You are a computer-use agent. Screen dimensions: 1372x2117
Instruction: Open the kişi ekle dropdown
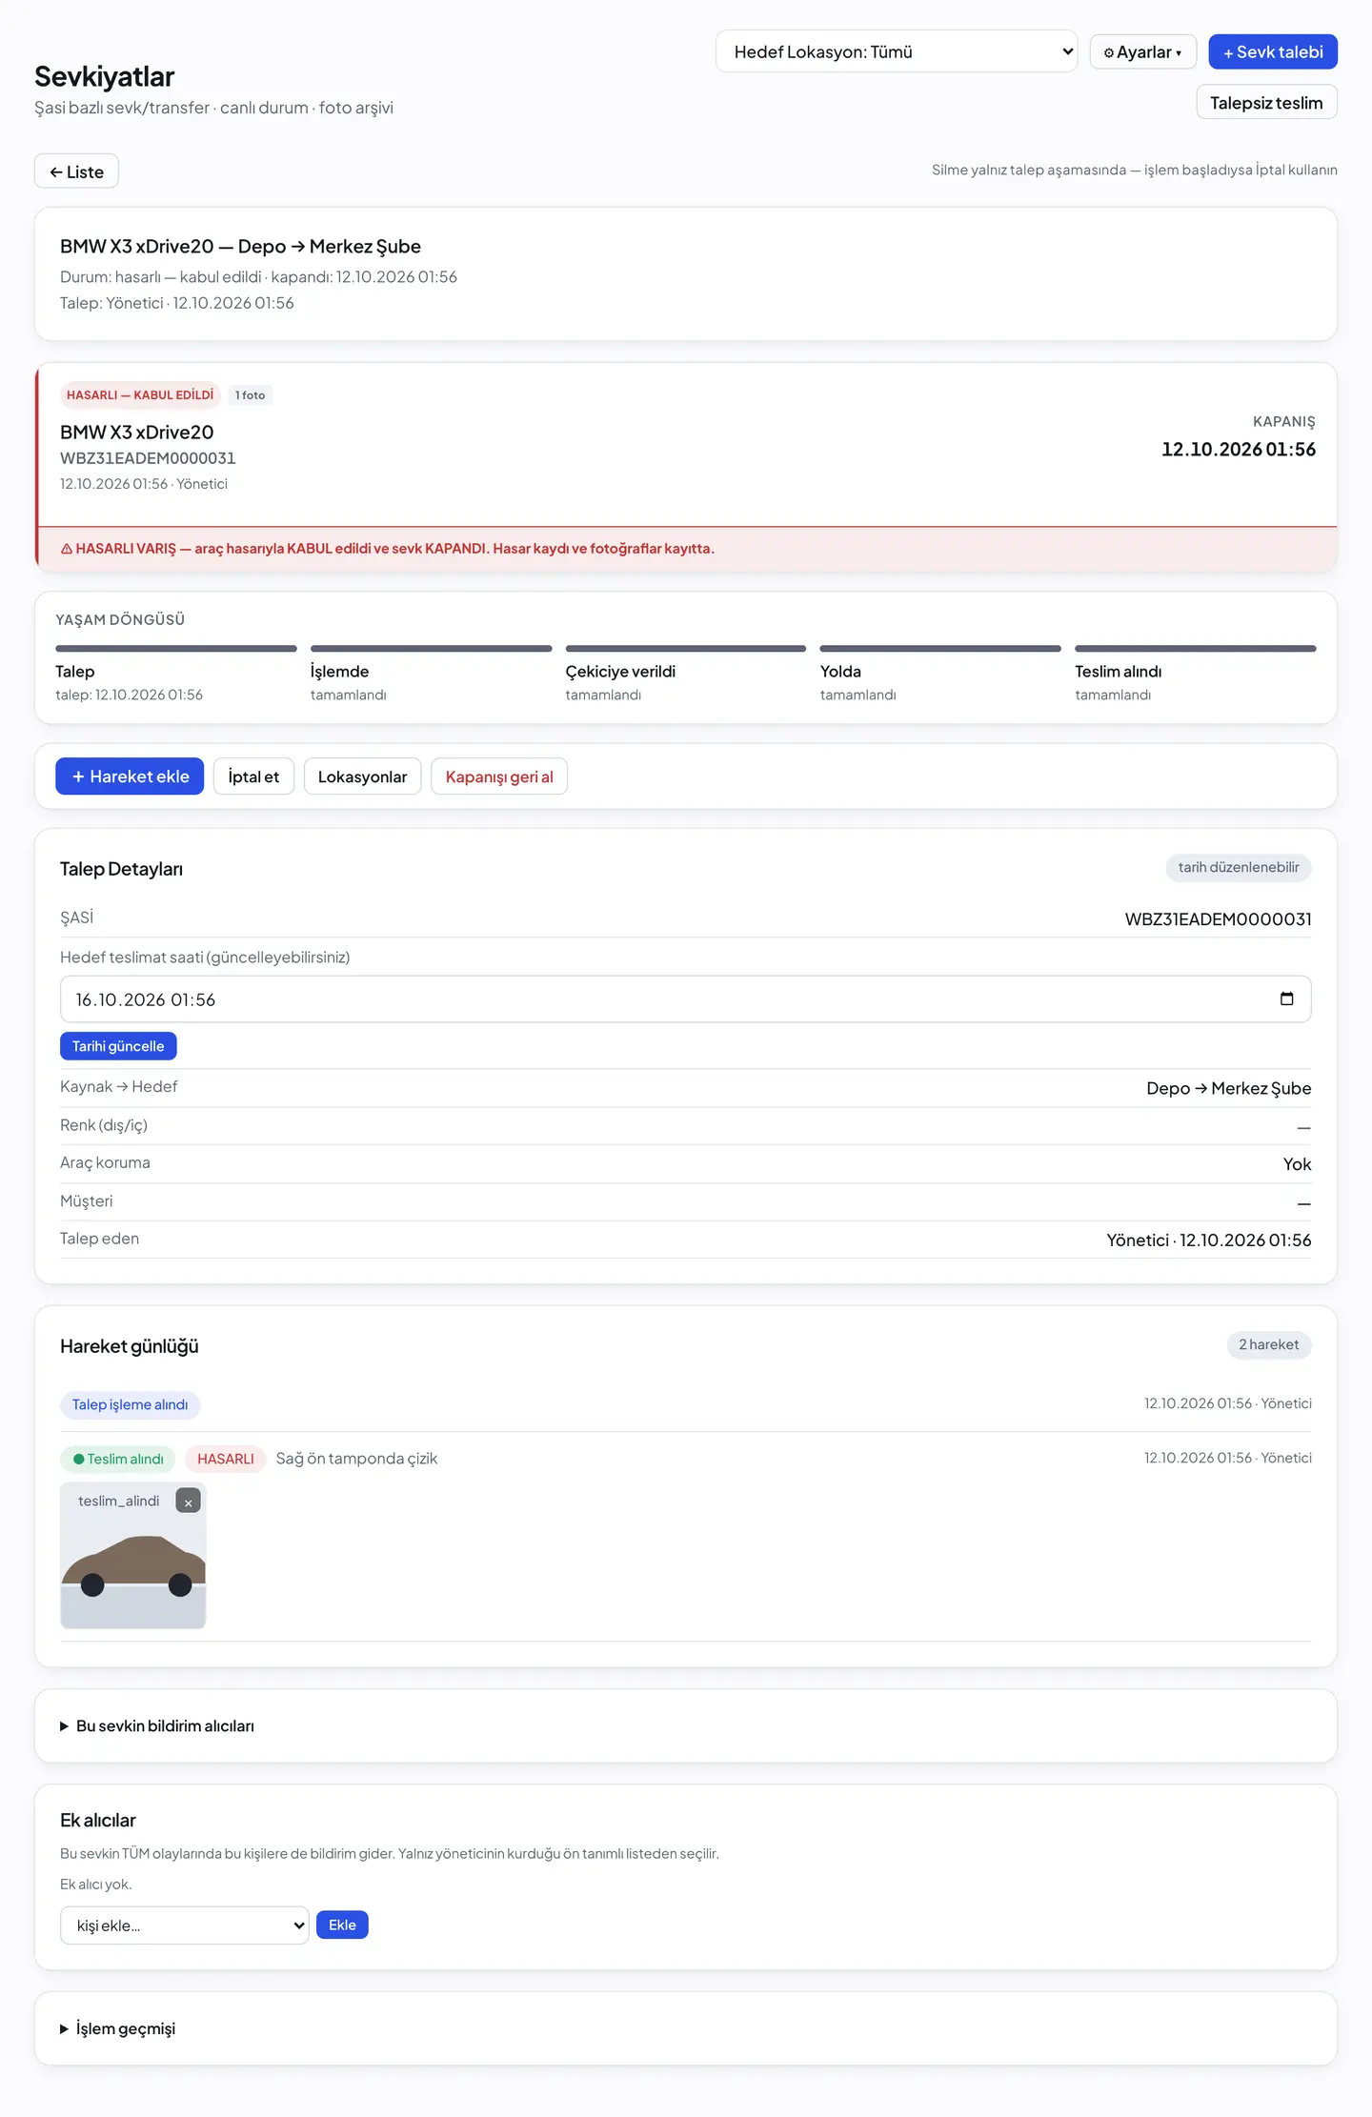point(185,1925)
